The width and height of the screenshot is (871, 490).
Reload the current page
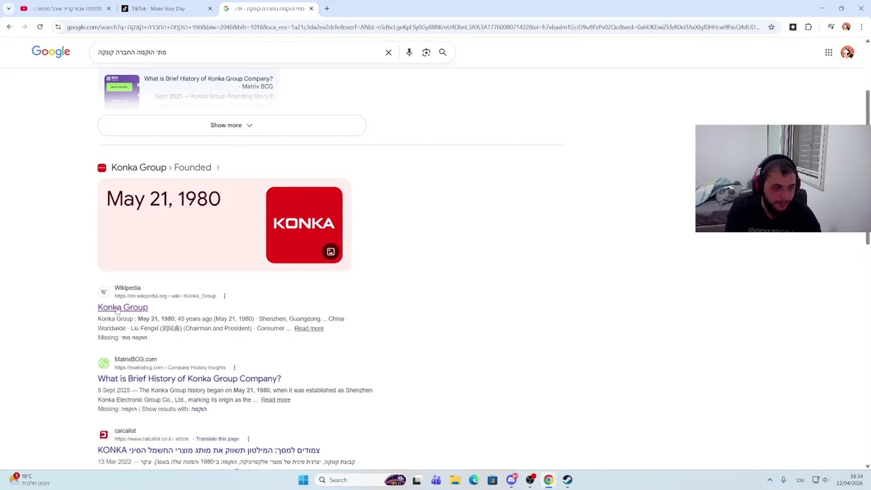pyautogui.click(x=40, y=27)
